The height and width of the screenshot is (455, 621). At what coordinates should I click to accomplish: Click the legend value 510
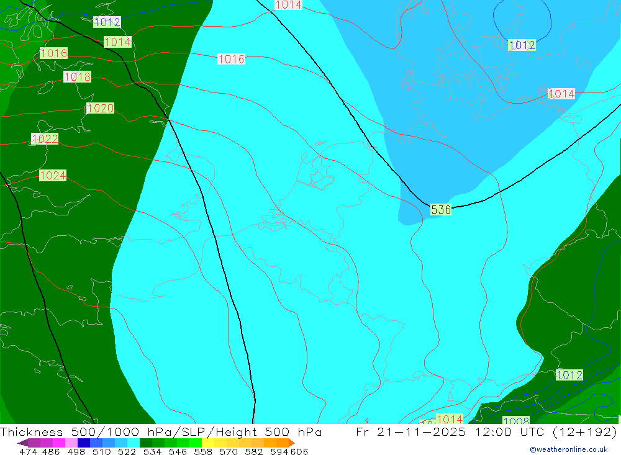102,451
